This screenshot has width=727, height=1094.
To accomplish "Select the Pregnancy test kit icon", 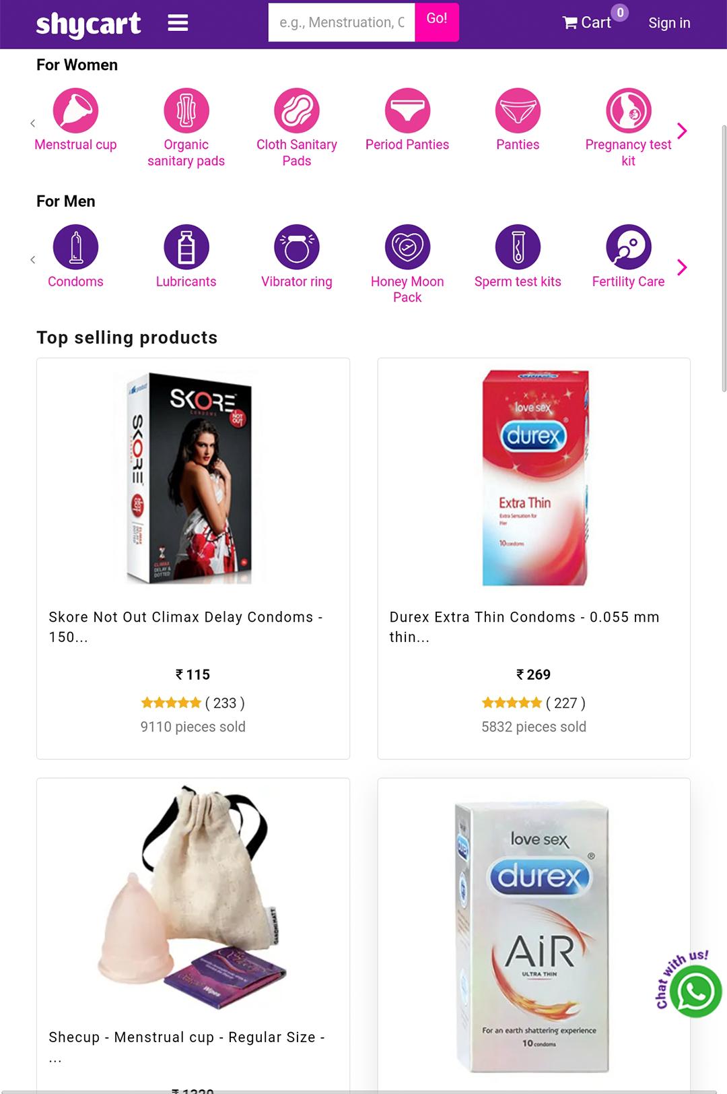I will point(628,110).
